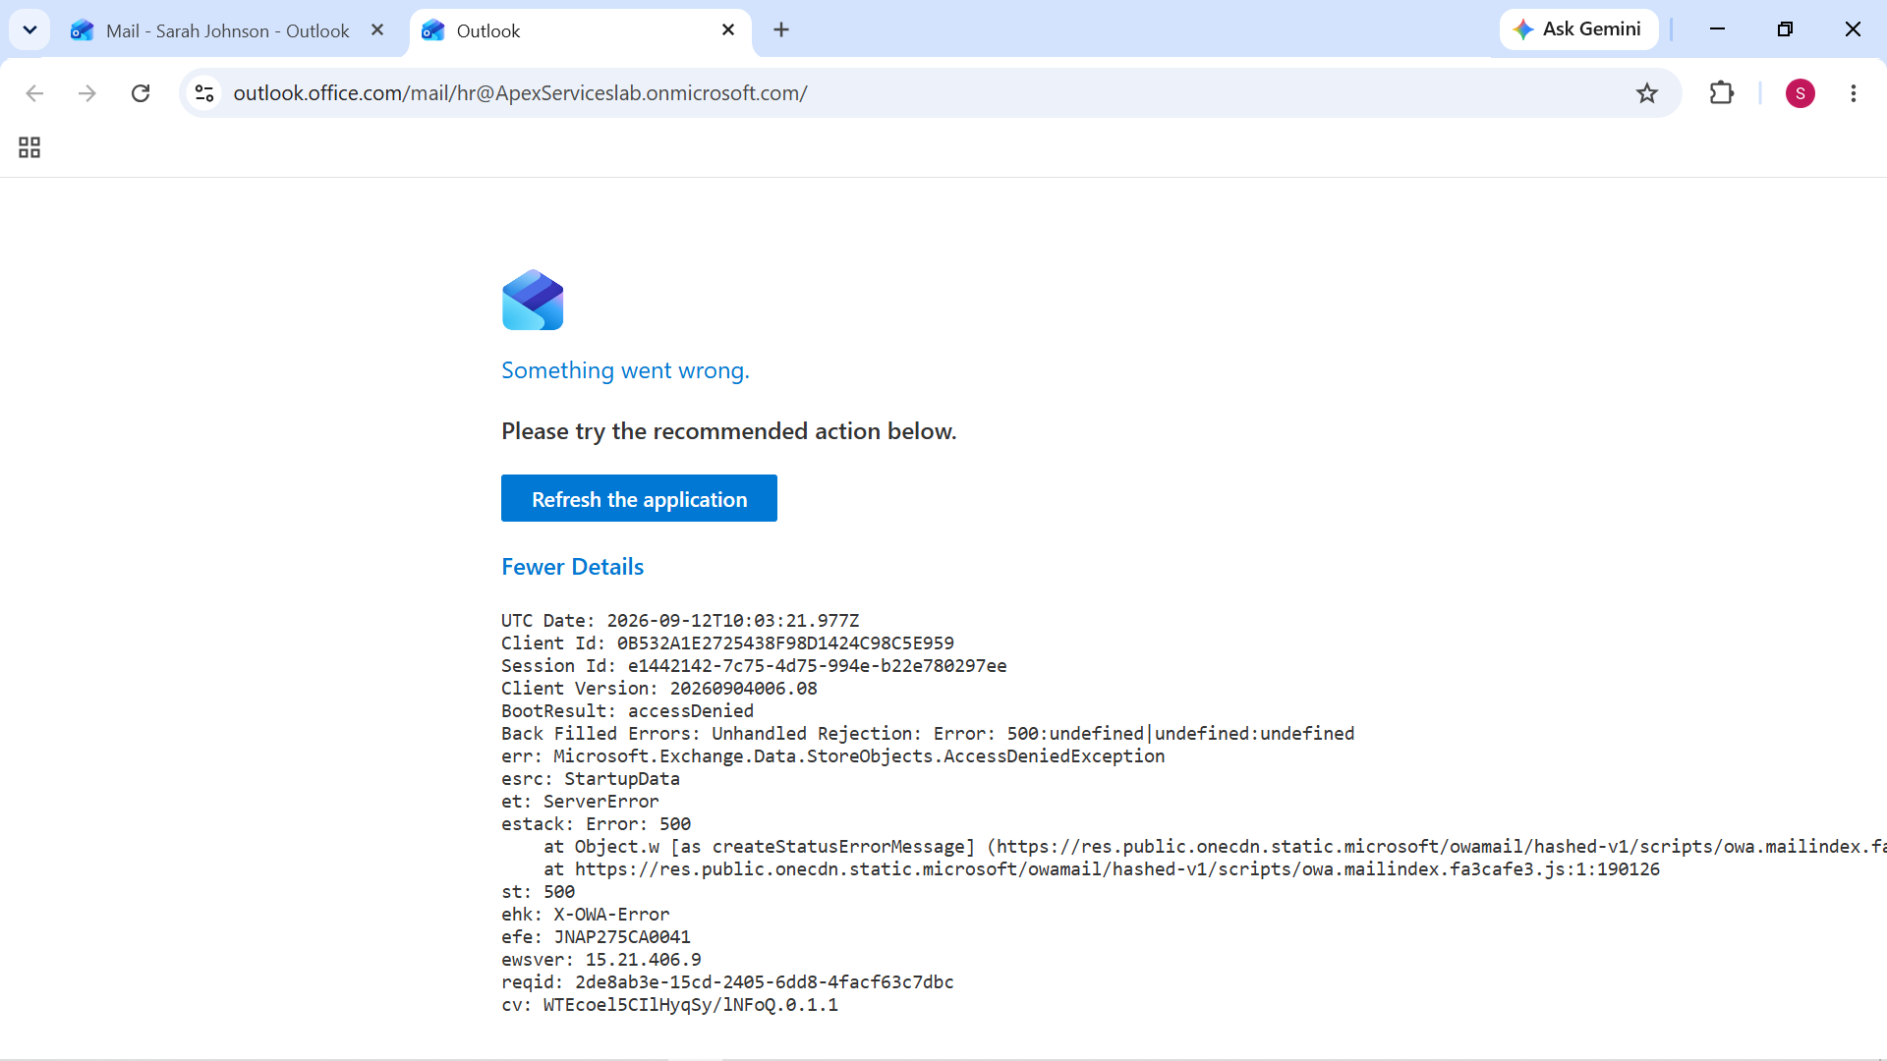Open the Extensions puzzle icon
This screenshot has height=1061, width=1887.
[1722, 93]
